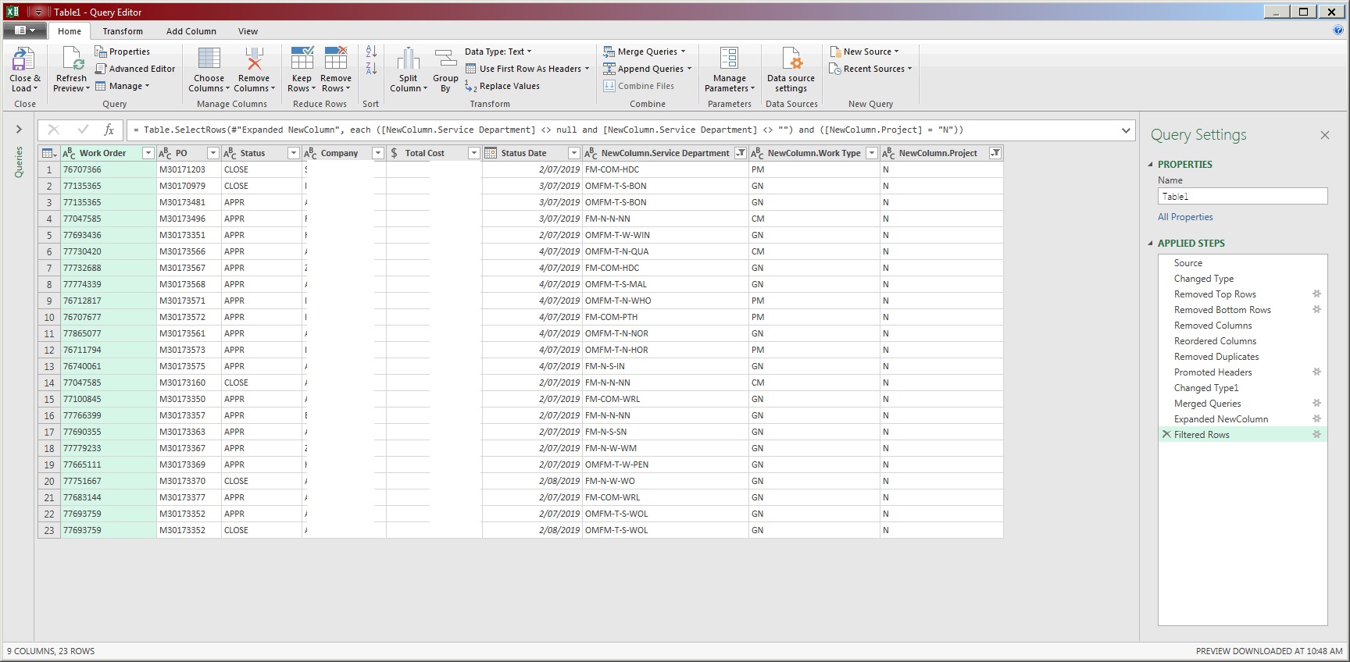Click Replace Values in the Transform group

(502, 86)
